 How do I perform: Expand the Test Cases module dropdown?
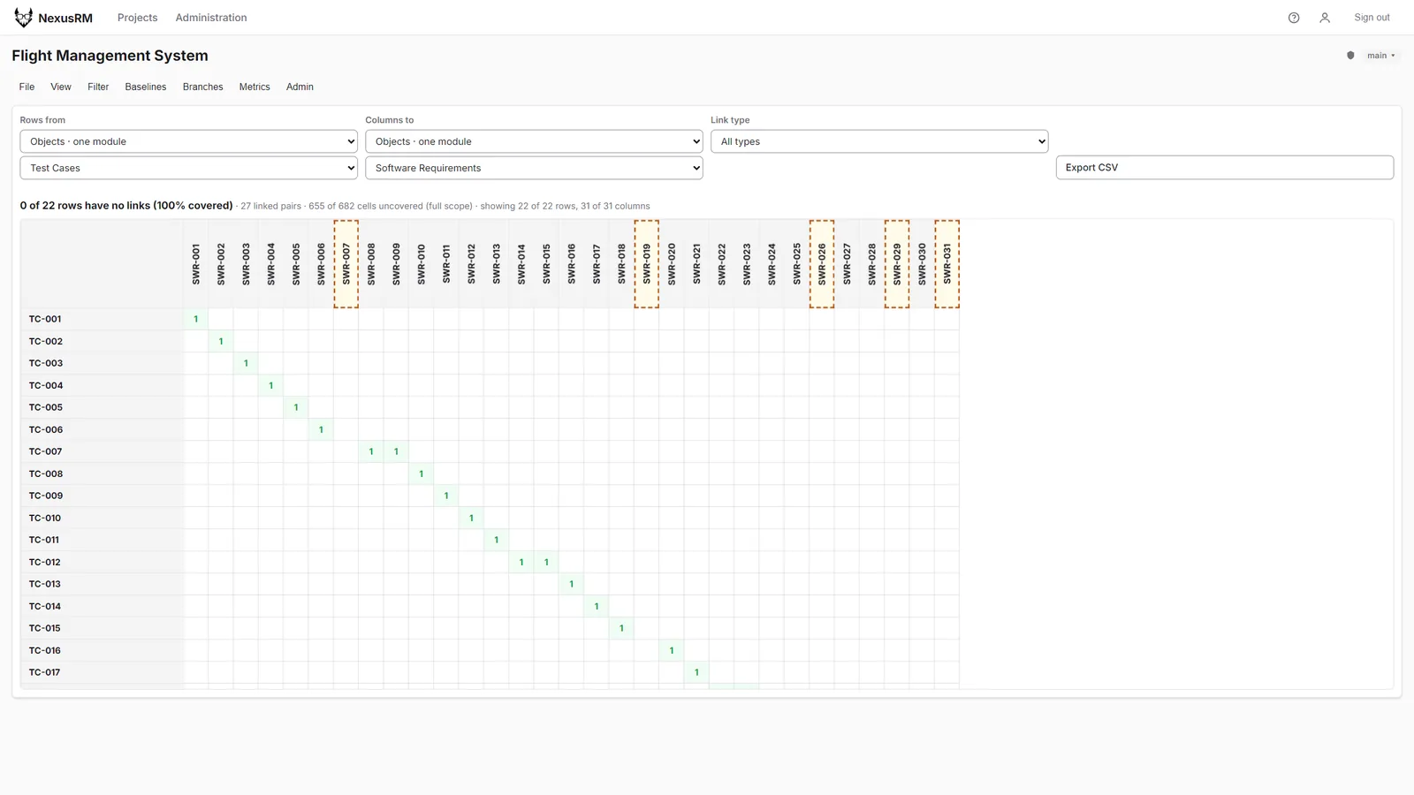189,168
